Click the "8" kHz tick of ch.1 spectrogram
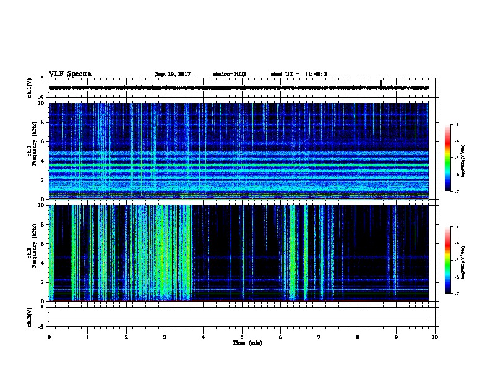 tap(43, 122)
